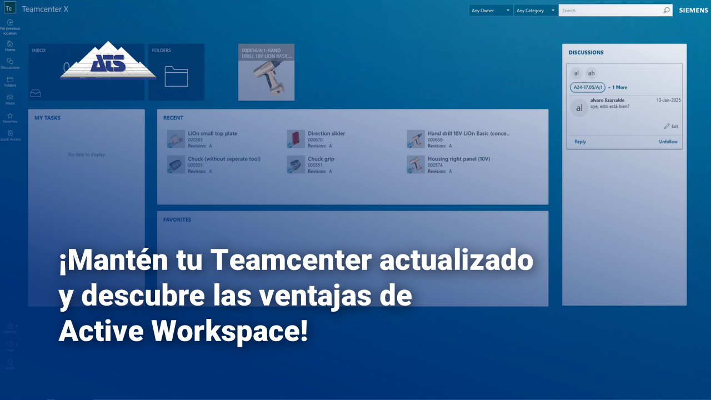Open the Hand Drill 18V LiOn Basic tile
Viewport: 711px width, 400px height.
point(266,72)
